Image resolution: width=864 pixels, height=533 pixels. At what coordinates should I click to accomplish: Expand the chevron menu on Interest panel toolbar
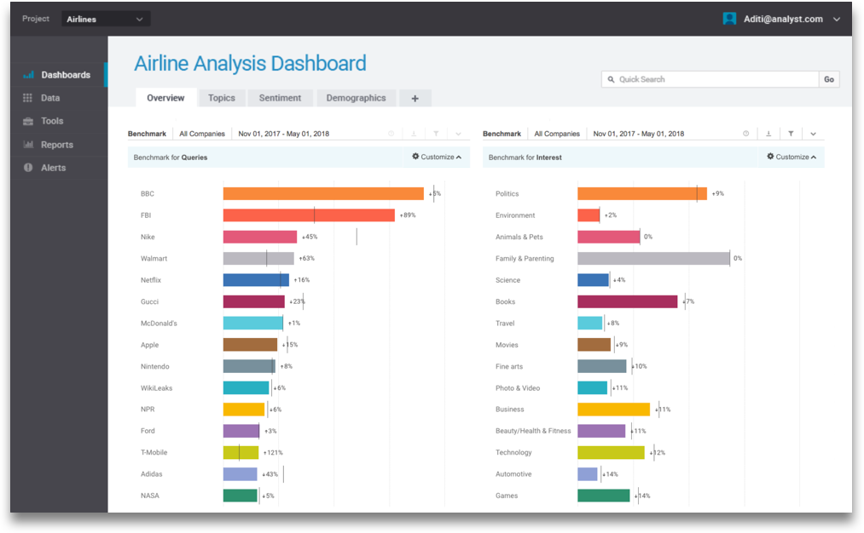813,134
